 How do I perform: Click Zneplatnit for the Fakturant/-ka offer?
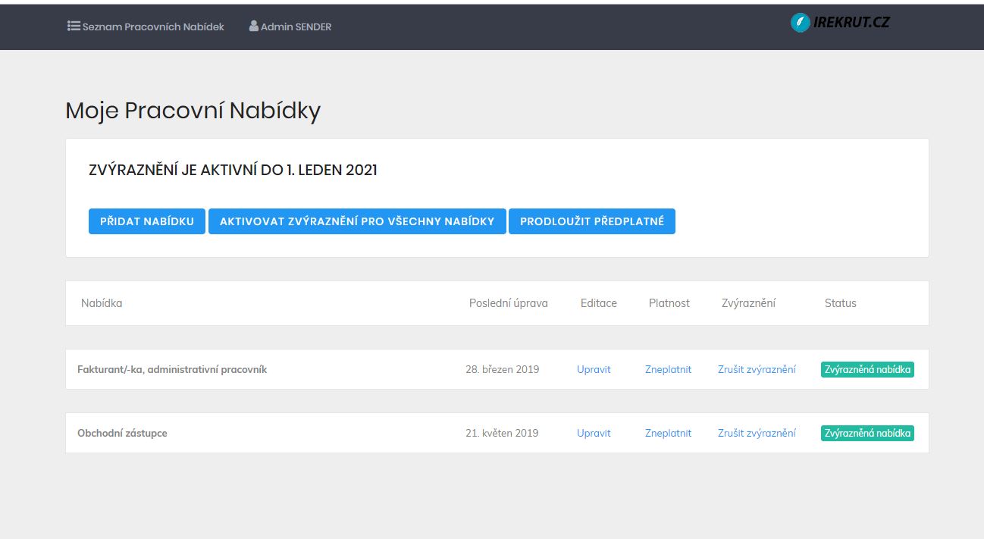point(668,369)
